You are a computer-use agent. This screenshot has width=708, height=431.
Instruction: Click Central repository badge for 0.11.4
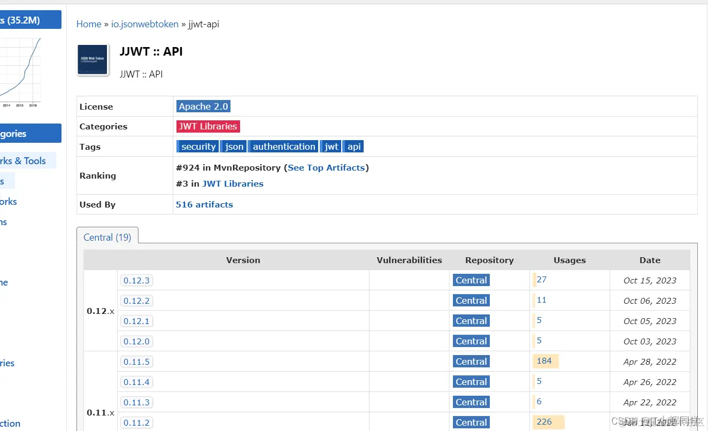[x=471, y=382]
